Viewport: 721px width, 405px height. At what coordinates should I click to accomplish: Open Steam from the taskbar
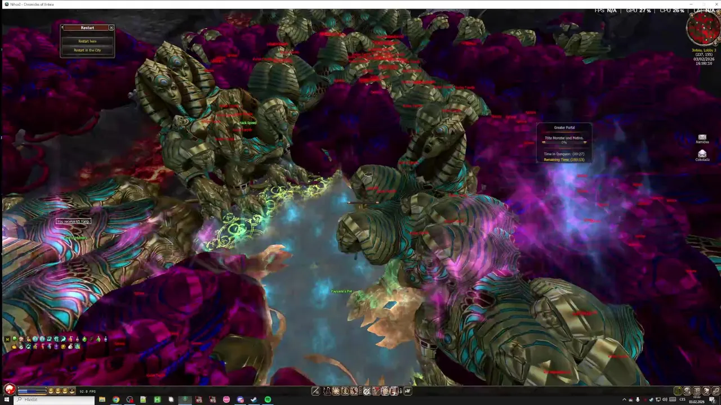[x=254, y=399]
